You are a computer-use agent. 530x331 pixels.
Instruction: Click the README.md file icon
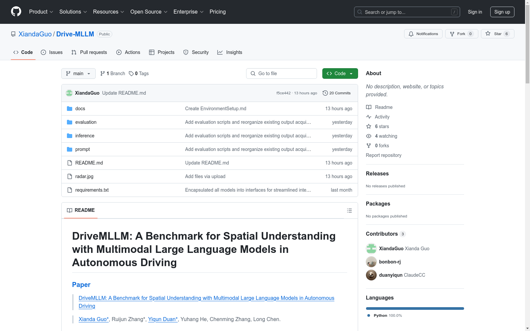click(x=70, y=163)
